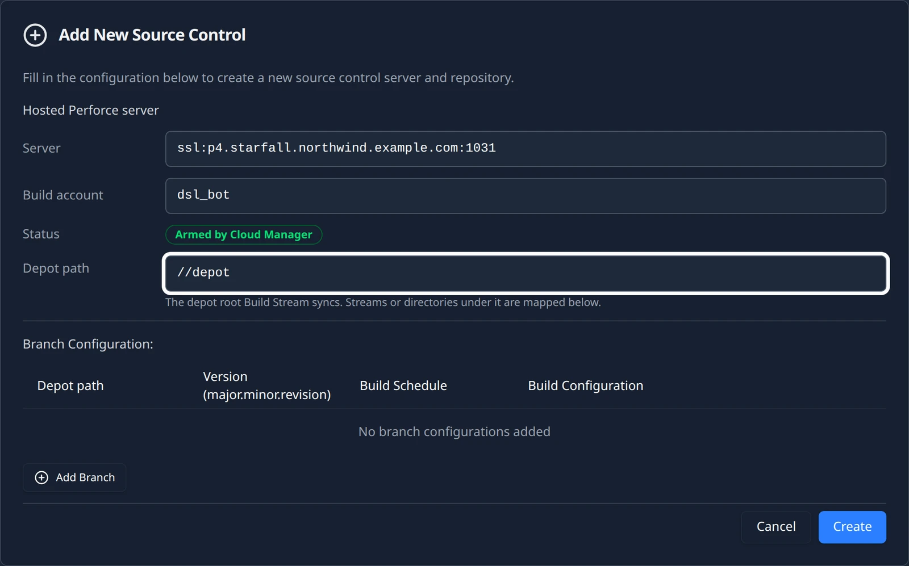Click the Server field label
Image resolution: width=909 pixels, height=566 pixels.
[x=41, y=148]
